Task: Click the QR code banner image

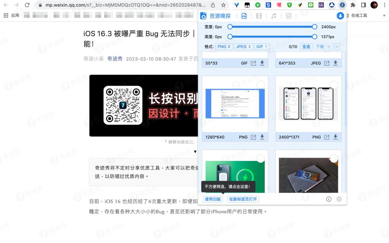Action: pyautogui.click(x=144, y=105)
